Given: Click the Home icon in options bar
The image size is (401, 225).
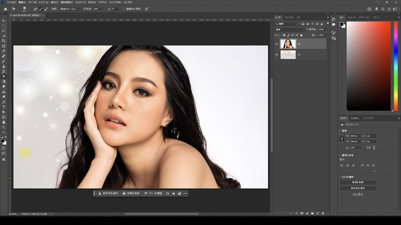Looking at the screenshot, I should click(x=6, y=9).
